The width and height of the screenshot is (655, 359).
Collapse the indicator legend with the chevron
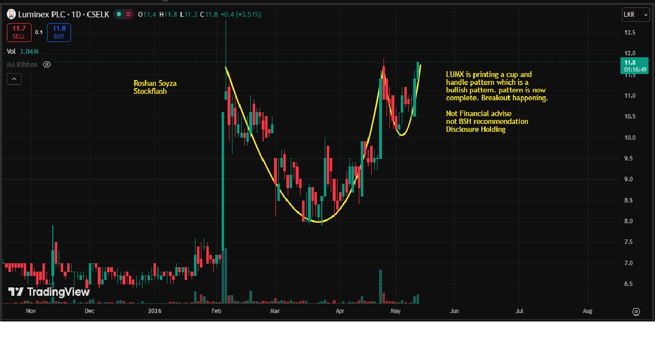click(14, 79)
